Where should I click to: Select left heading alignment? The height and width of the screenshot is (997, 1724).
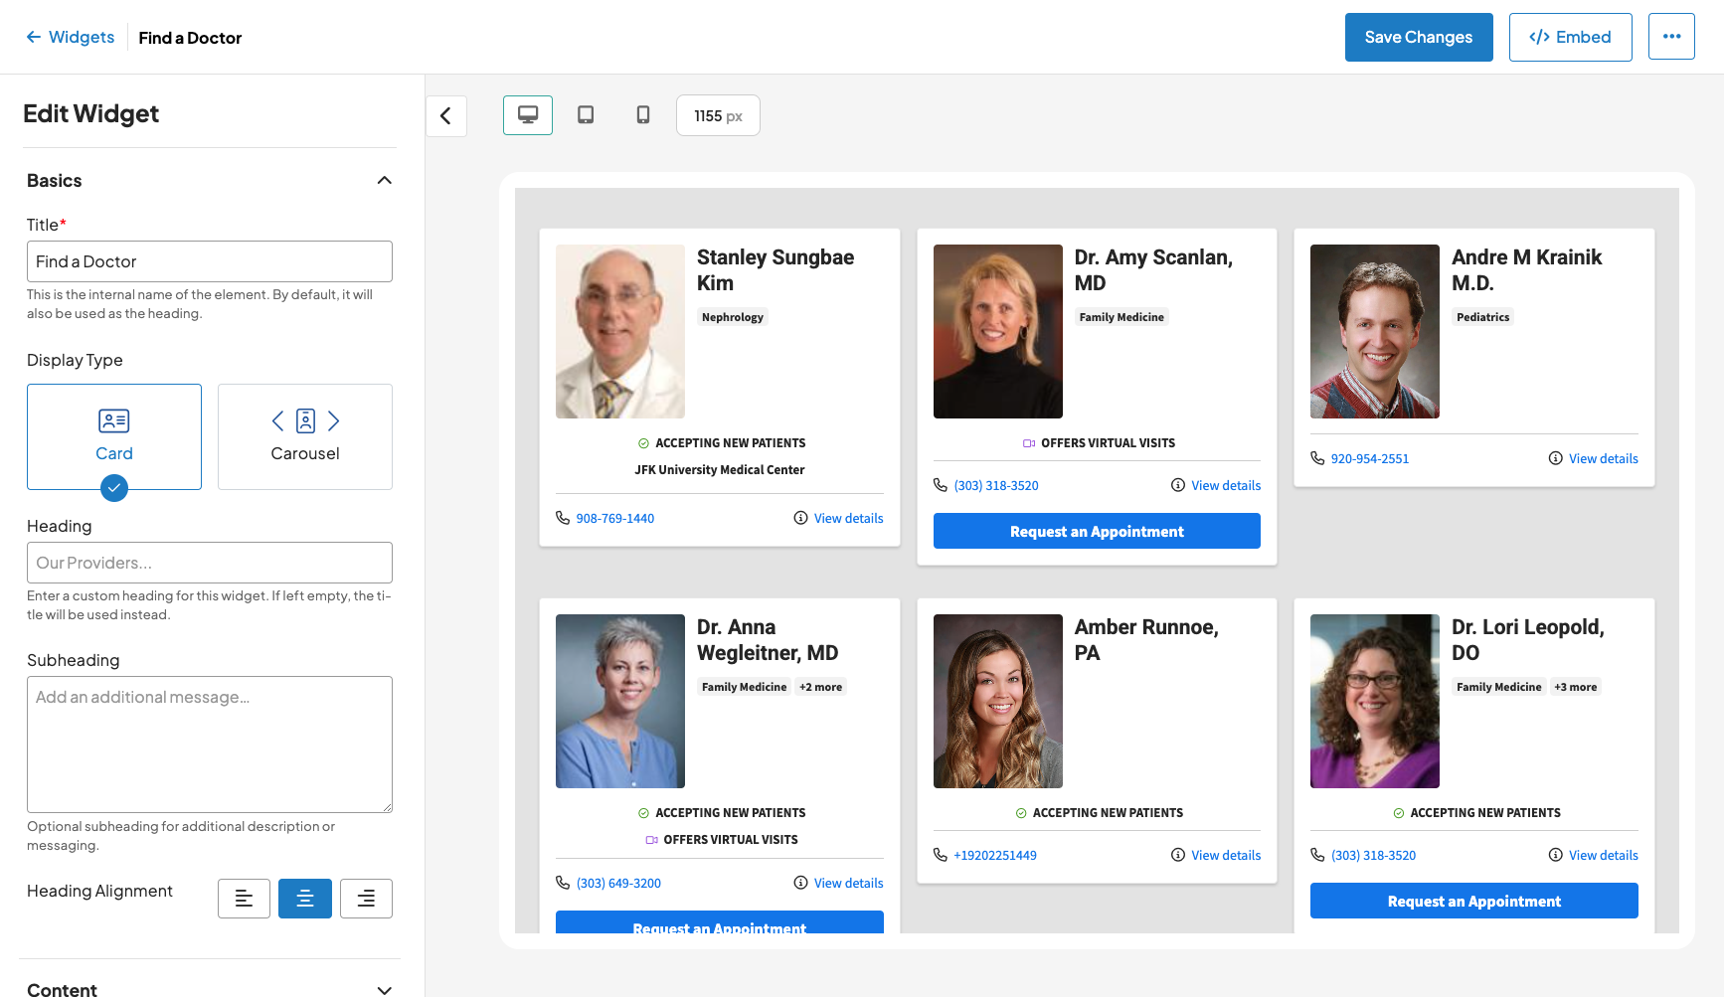[x=244, y=898]
